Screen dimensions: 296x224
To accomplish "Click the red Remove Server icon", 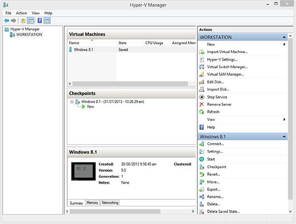I will tap(202, 104).
